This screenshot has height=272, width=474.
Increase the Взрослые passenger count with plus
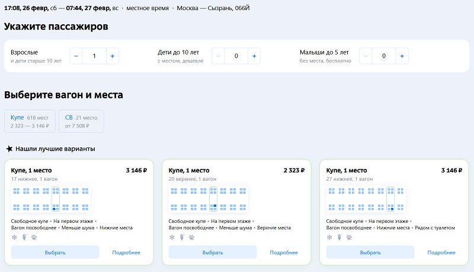tap(112, 56)
